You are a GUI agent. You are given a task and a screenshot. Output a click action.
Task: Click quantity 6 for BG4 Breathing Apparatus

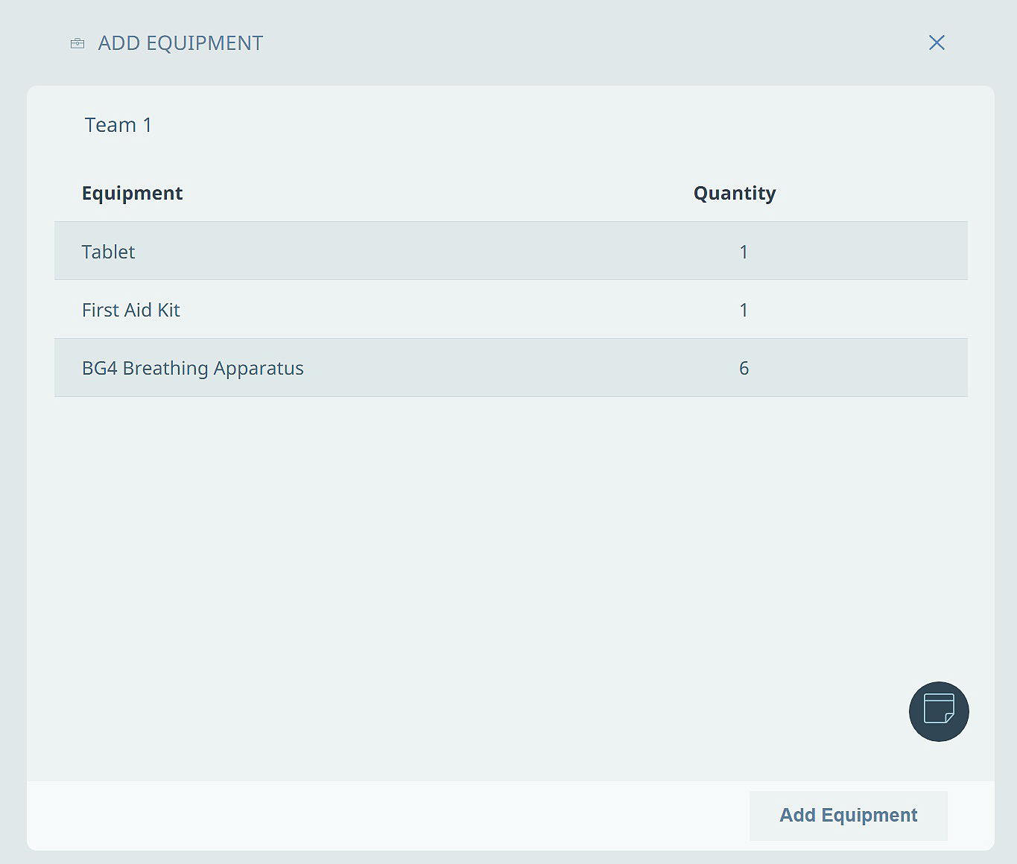click(744, 368)
